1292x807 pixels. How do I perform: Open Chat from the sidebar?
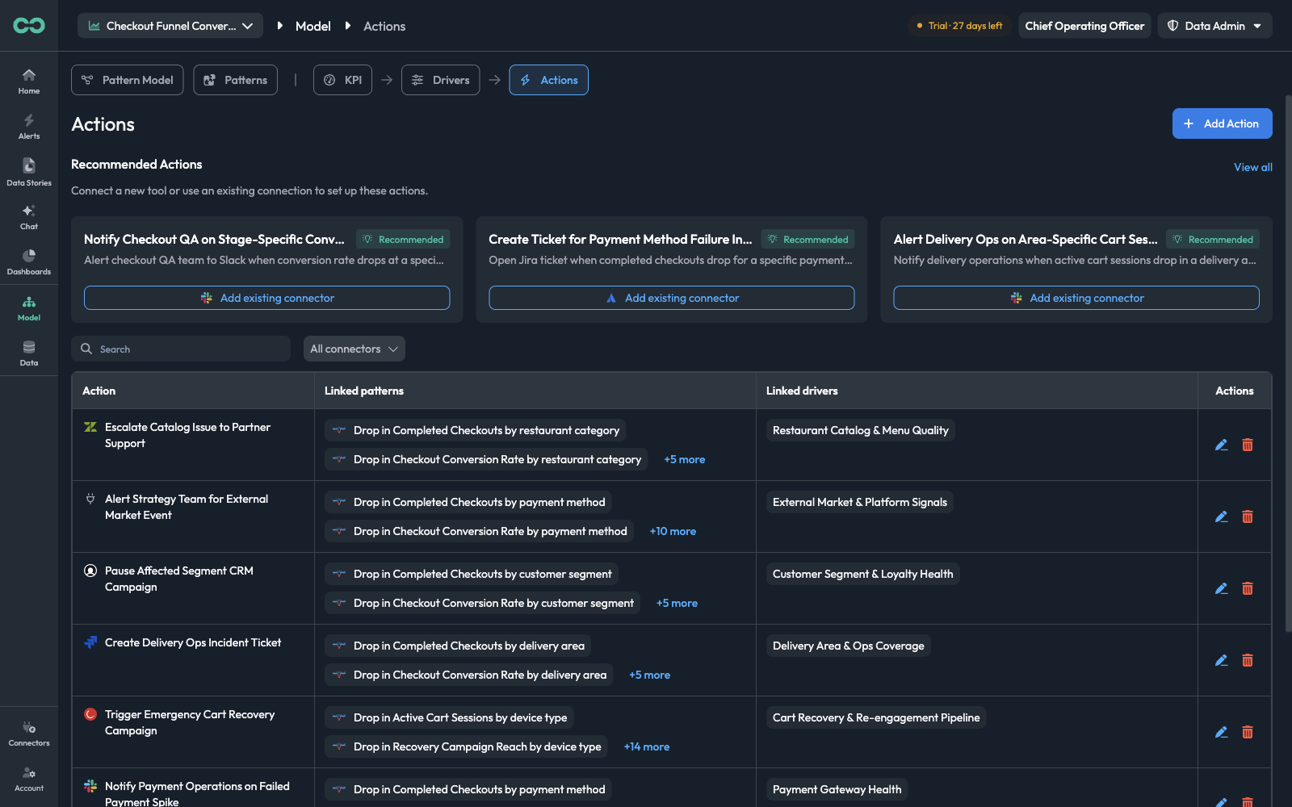point(29,217)
